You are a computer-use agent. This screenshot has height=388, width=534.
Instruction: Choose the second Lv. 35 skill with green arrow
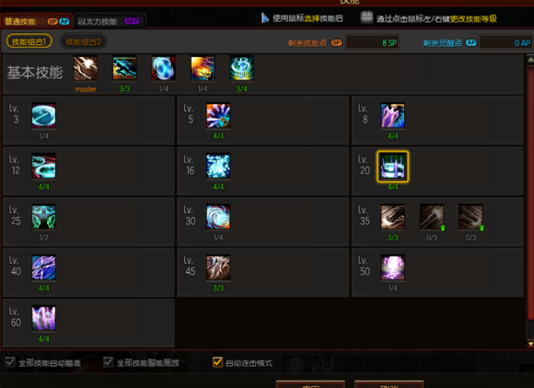coord(432,217)
